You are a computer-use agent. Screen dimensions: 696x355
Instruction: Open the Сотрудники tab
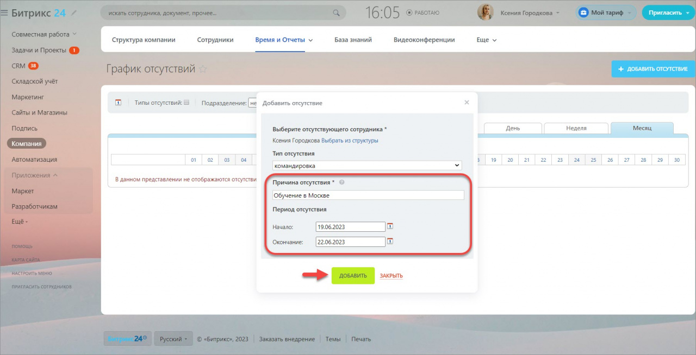coord(215,40)
